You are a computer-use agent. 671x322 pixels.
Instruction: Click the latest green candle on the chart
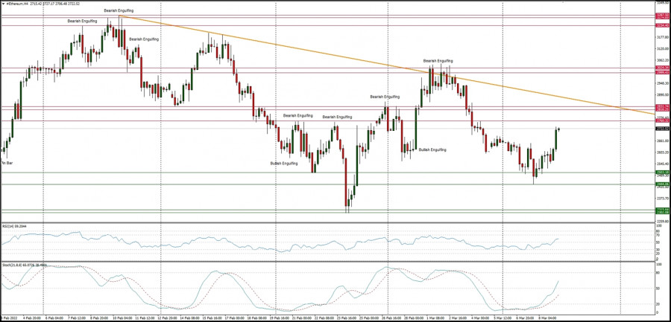(x=555, y=137)
